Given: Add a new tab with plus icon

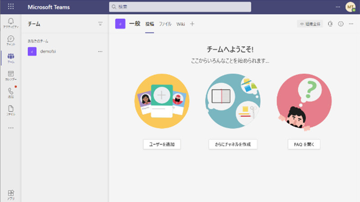Looking at the screenshot, I should (192, 24).
